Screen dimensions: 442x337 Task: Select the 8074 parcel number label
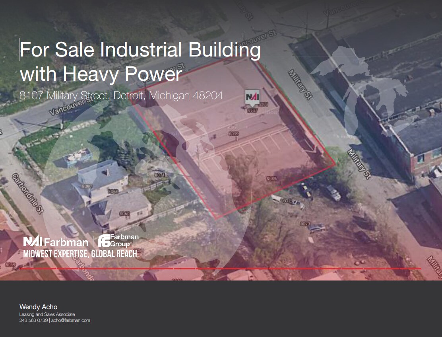click(x=159, y=175)
